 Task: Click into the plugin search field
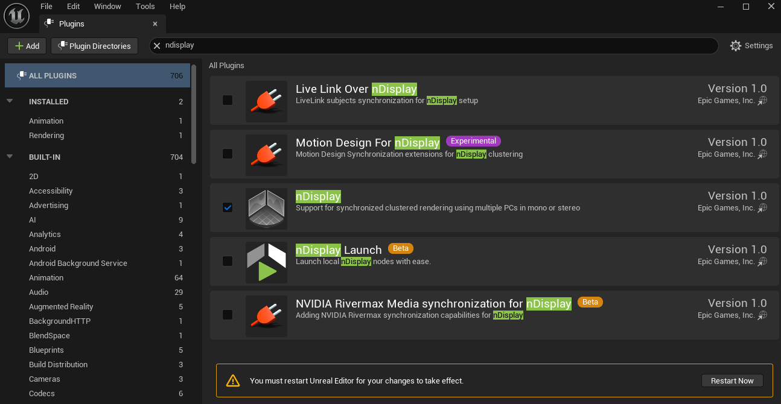[433, 46]
